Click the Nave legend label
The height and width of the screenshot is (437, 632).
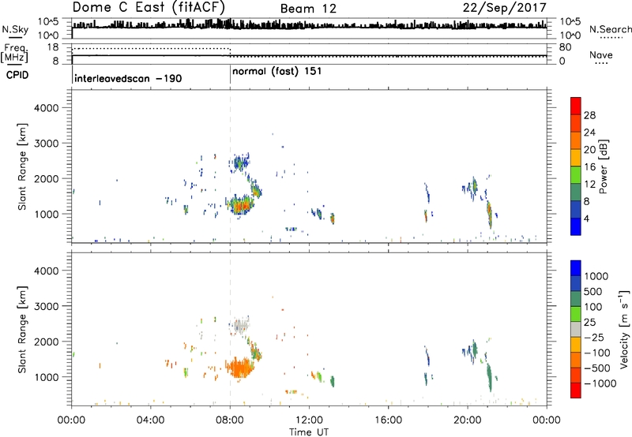pyautogui.click(x=601, y=54)
